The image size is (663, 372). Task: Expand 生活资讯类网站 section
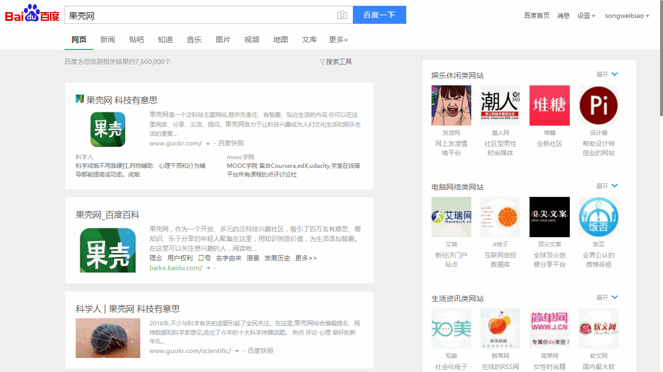pyautogui.click(x=607, y=297)
